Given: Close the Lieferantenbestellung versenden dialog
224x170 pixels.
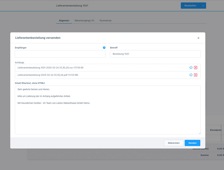Looking at the screenshot, I should [x=198, y=38].
